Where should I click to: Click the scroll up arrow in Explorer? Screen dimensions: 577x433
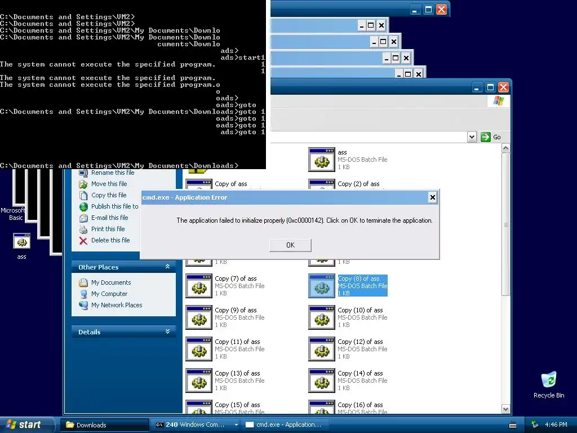[505, 148]
